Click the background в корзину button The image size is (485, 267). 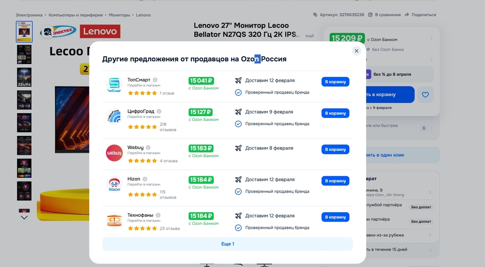(x=390, y=95)
